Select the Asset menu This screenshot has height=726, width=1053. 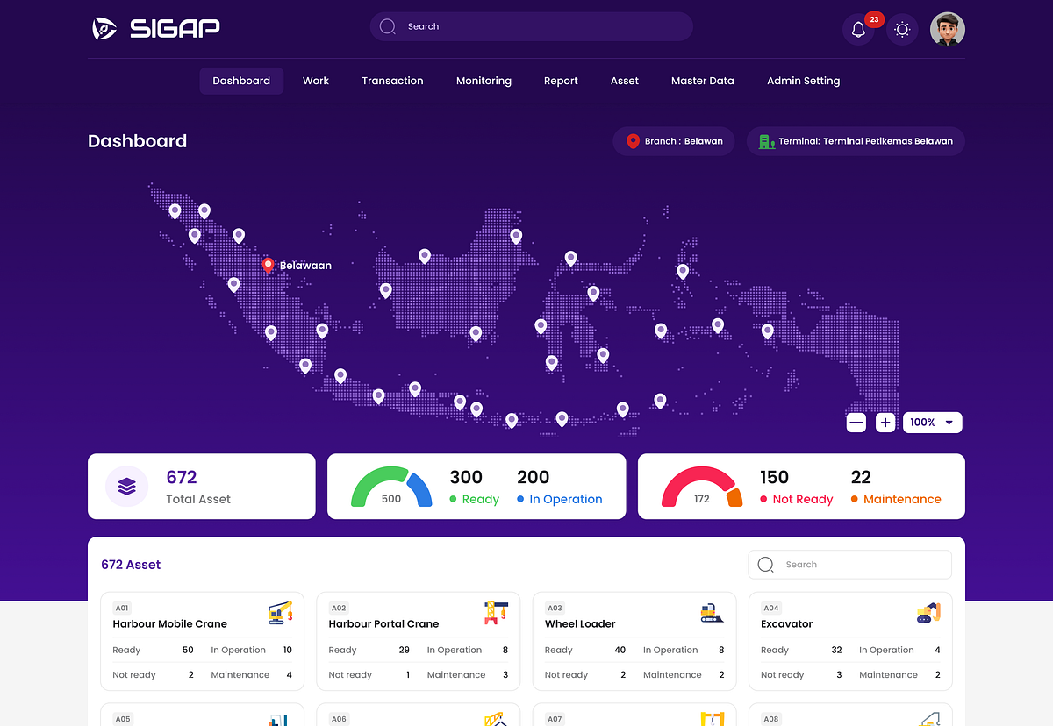pos(625,81)
